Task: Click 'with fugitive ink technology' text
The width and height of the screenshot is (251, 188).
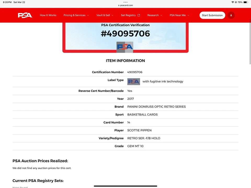Action: [x=163, y=82]
